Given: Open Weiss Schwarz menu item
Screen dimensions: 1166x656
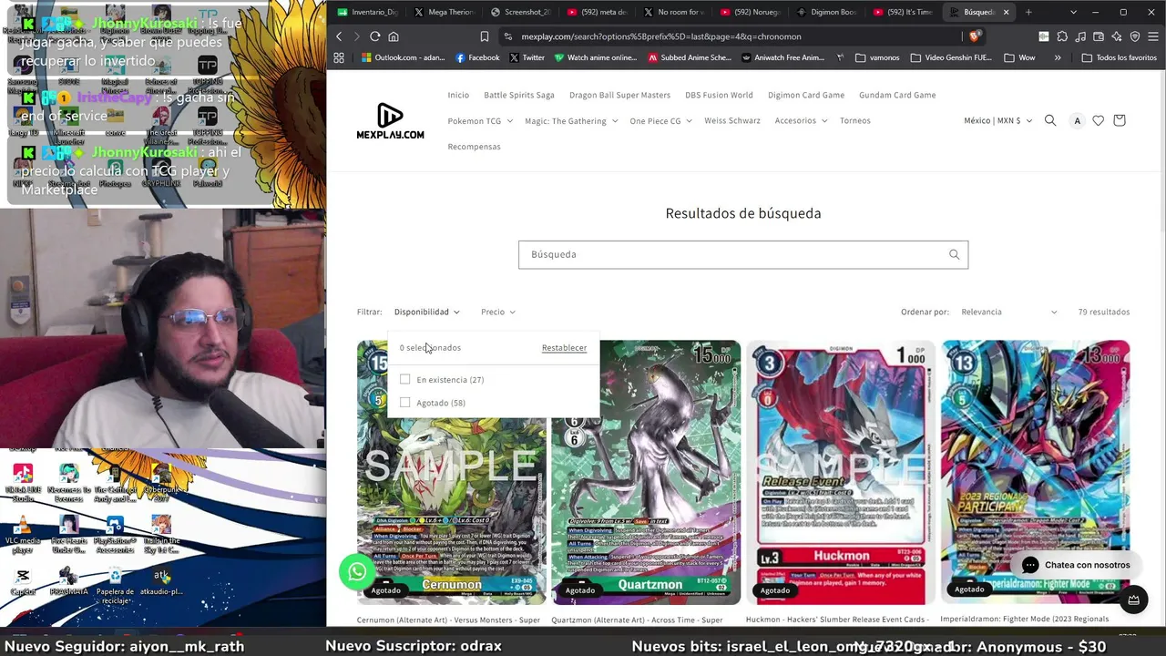Looking at the screenshot, I should click(732, 120).
